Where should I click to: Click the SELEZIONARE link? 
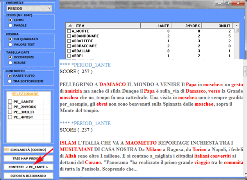tap(25, 94)
